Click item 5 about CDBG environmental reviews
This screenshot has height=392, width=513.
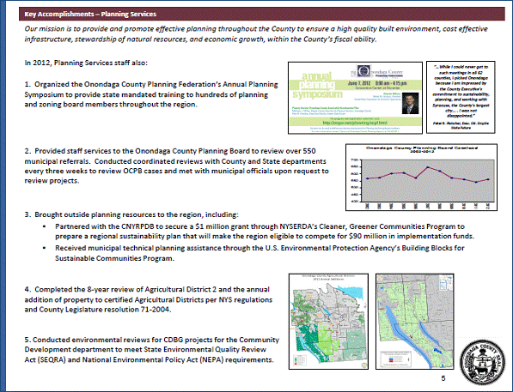click(152, 350)
